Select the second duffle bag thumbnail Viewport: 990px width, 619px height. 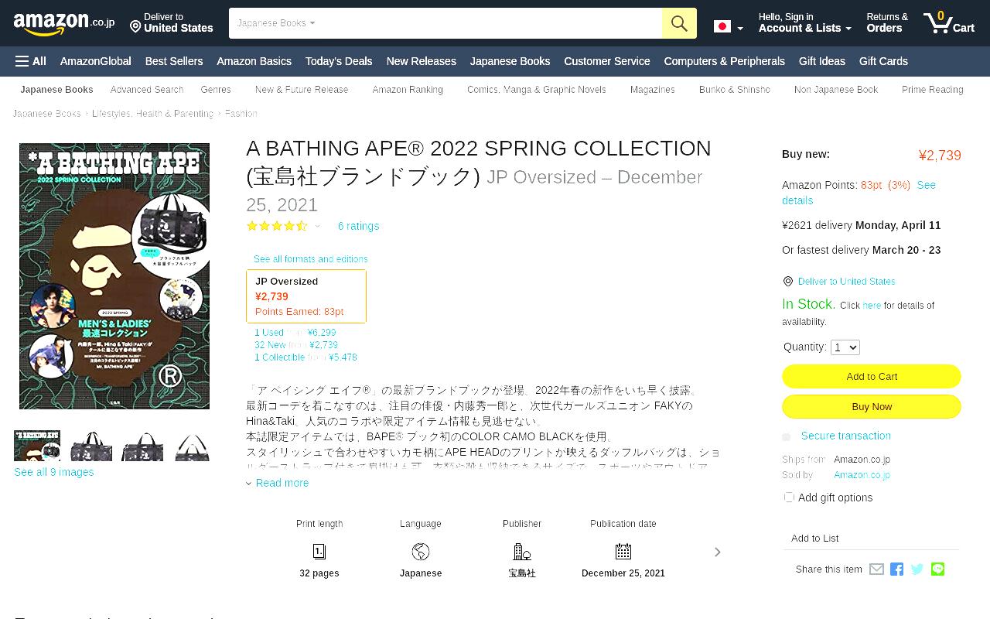[x=91, y=446]
